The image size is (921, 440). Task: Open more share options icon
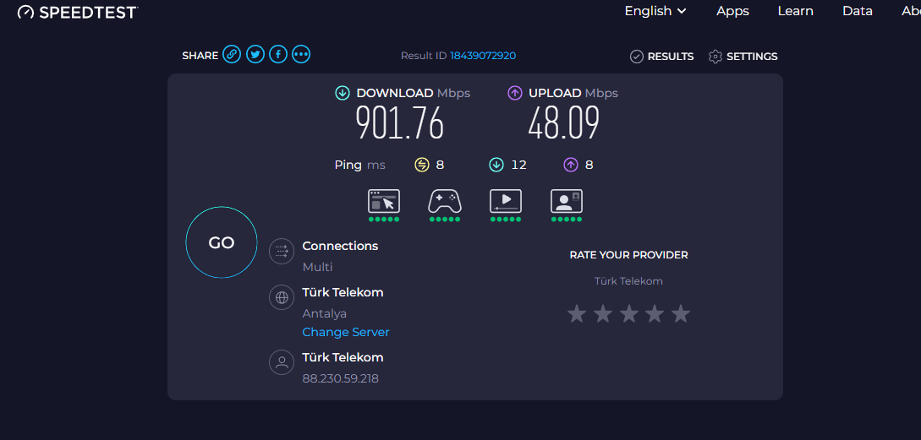coord(301,55)
